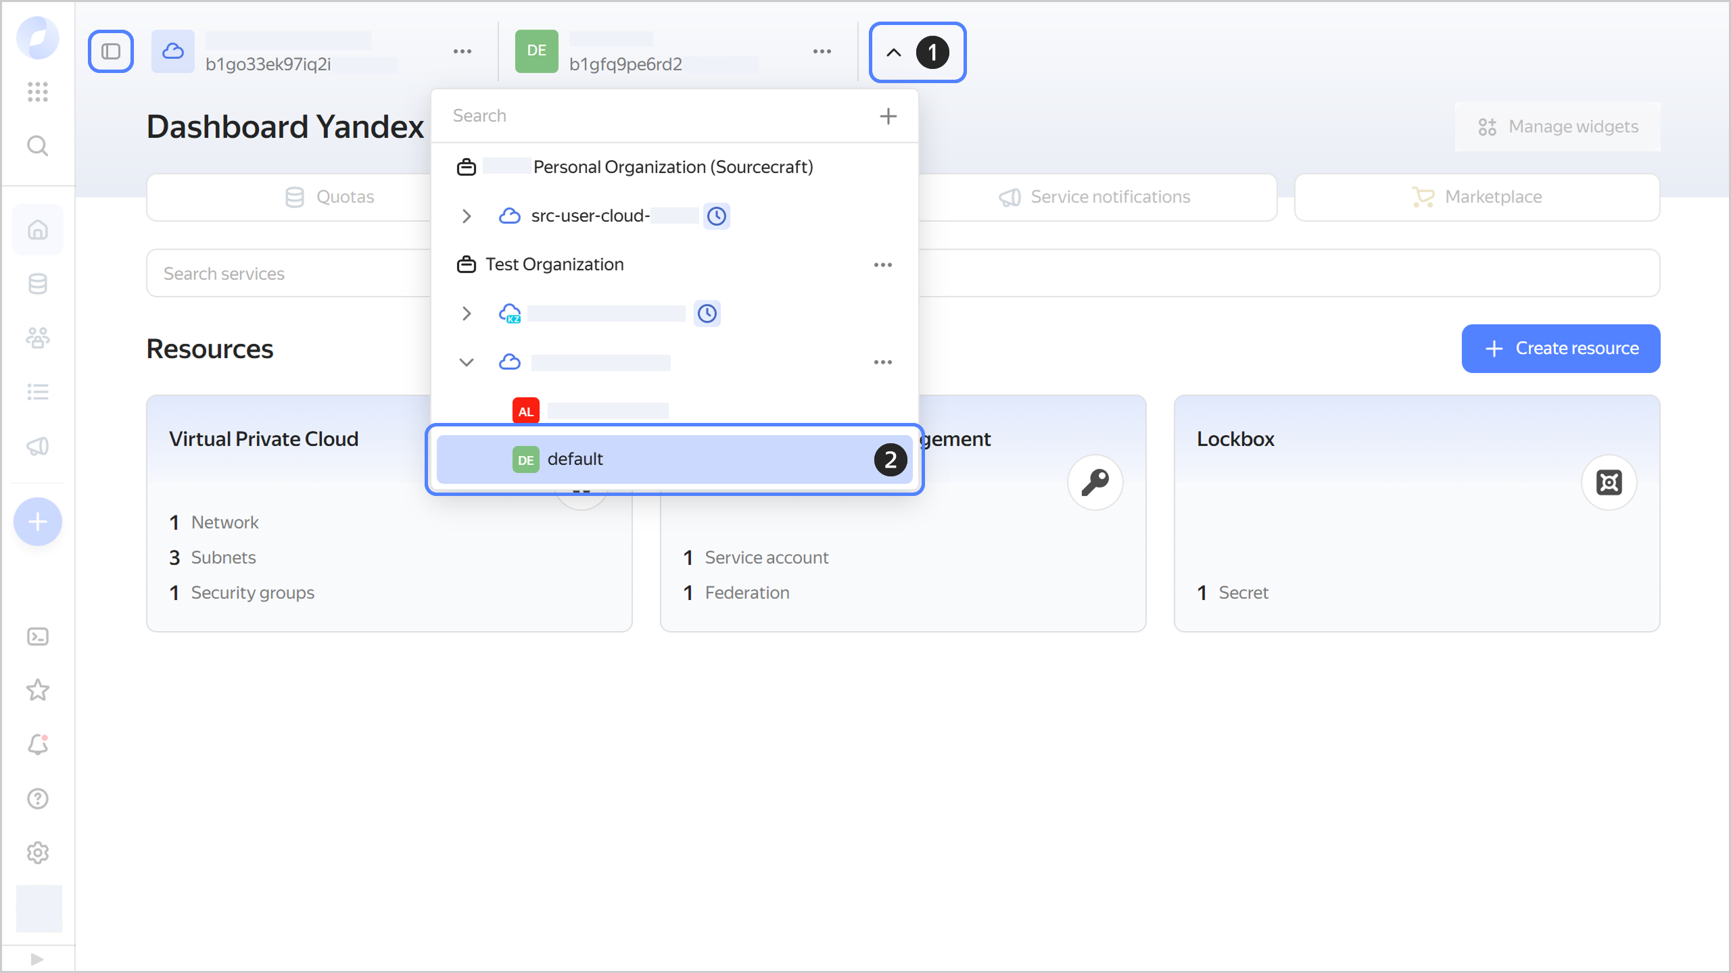The width and height of the screenshot is (1731, 973).
Task: Toggle the sidebar panel button
Action: coord(111,51)
